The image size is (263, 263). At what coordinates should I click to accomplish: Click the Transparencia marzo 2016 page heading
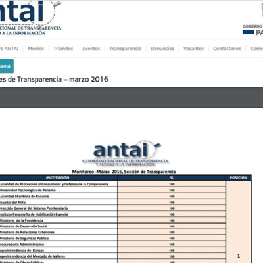click(x=54, y=79)
